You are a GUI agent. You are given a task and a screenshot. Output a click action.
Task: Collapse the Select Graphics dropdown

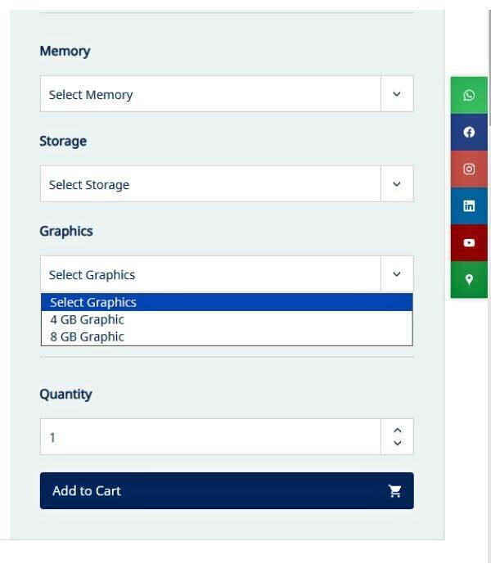point(210,274)
